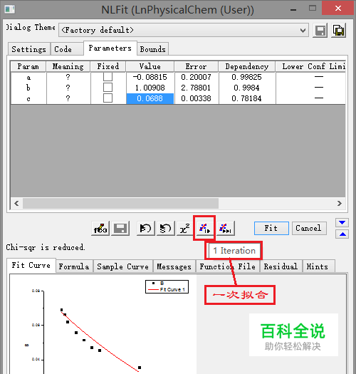Maximize the NLFit window
The height and width of the screenshot is (374, 356).
pyautogui.click(x=313, y=9)
